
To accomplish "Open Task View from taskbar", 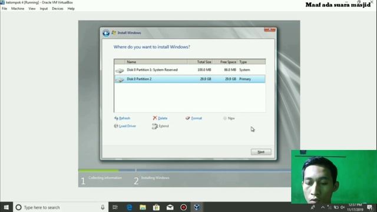I will click(x=115, y=207).
